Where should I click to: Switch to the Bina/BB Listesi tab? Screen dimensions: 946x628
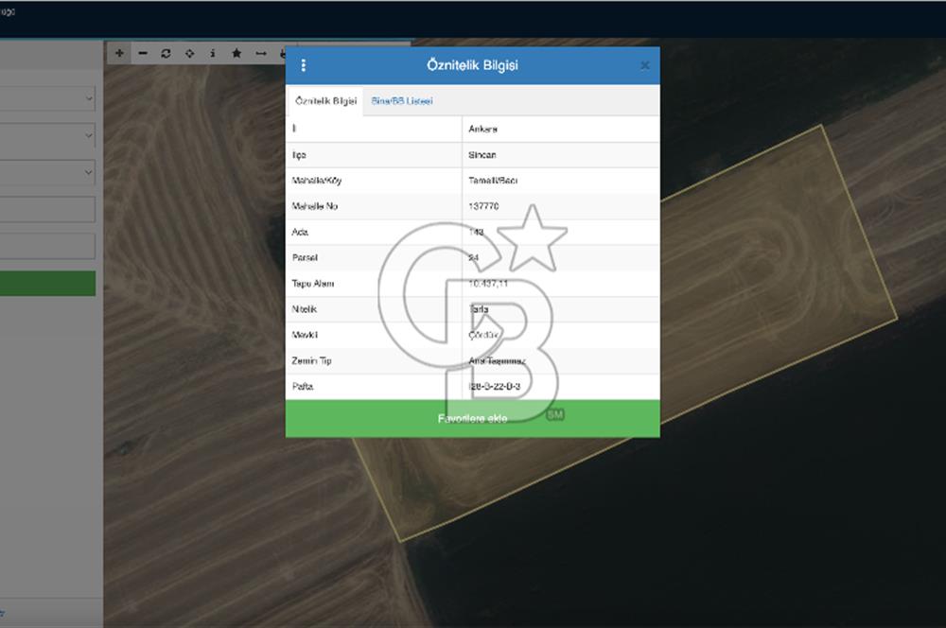pyautogui.click(x=402, y=100)
